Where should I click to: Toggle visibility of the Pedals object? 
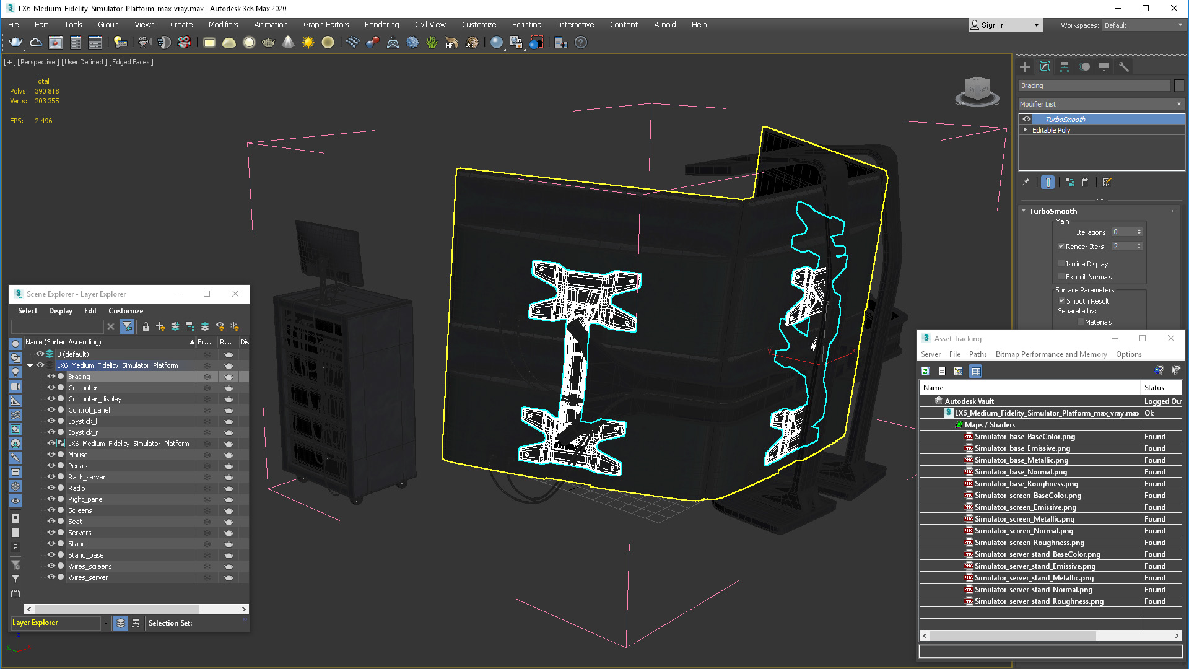(x=51, y=466)
